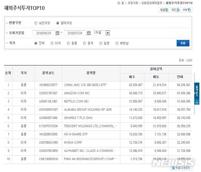Select HS H-SHARE ETF stock name
Screen dimensions: 201x172
tap(76, 134)
